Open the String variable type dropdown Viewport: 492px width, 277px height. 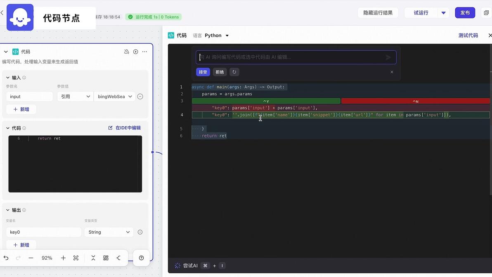pos(109,232)
